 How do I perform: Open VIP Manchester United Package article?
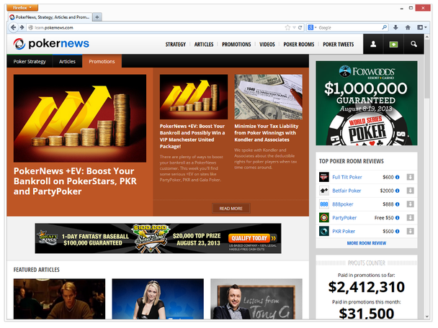(x=192, y=136)
